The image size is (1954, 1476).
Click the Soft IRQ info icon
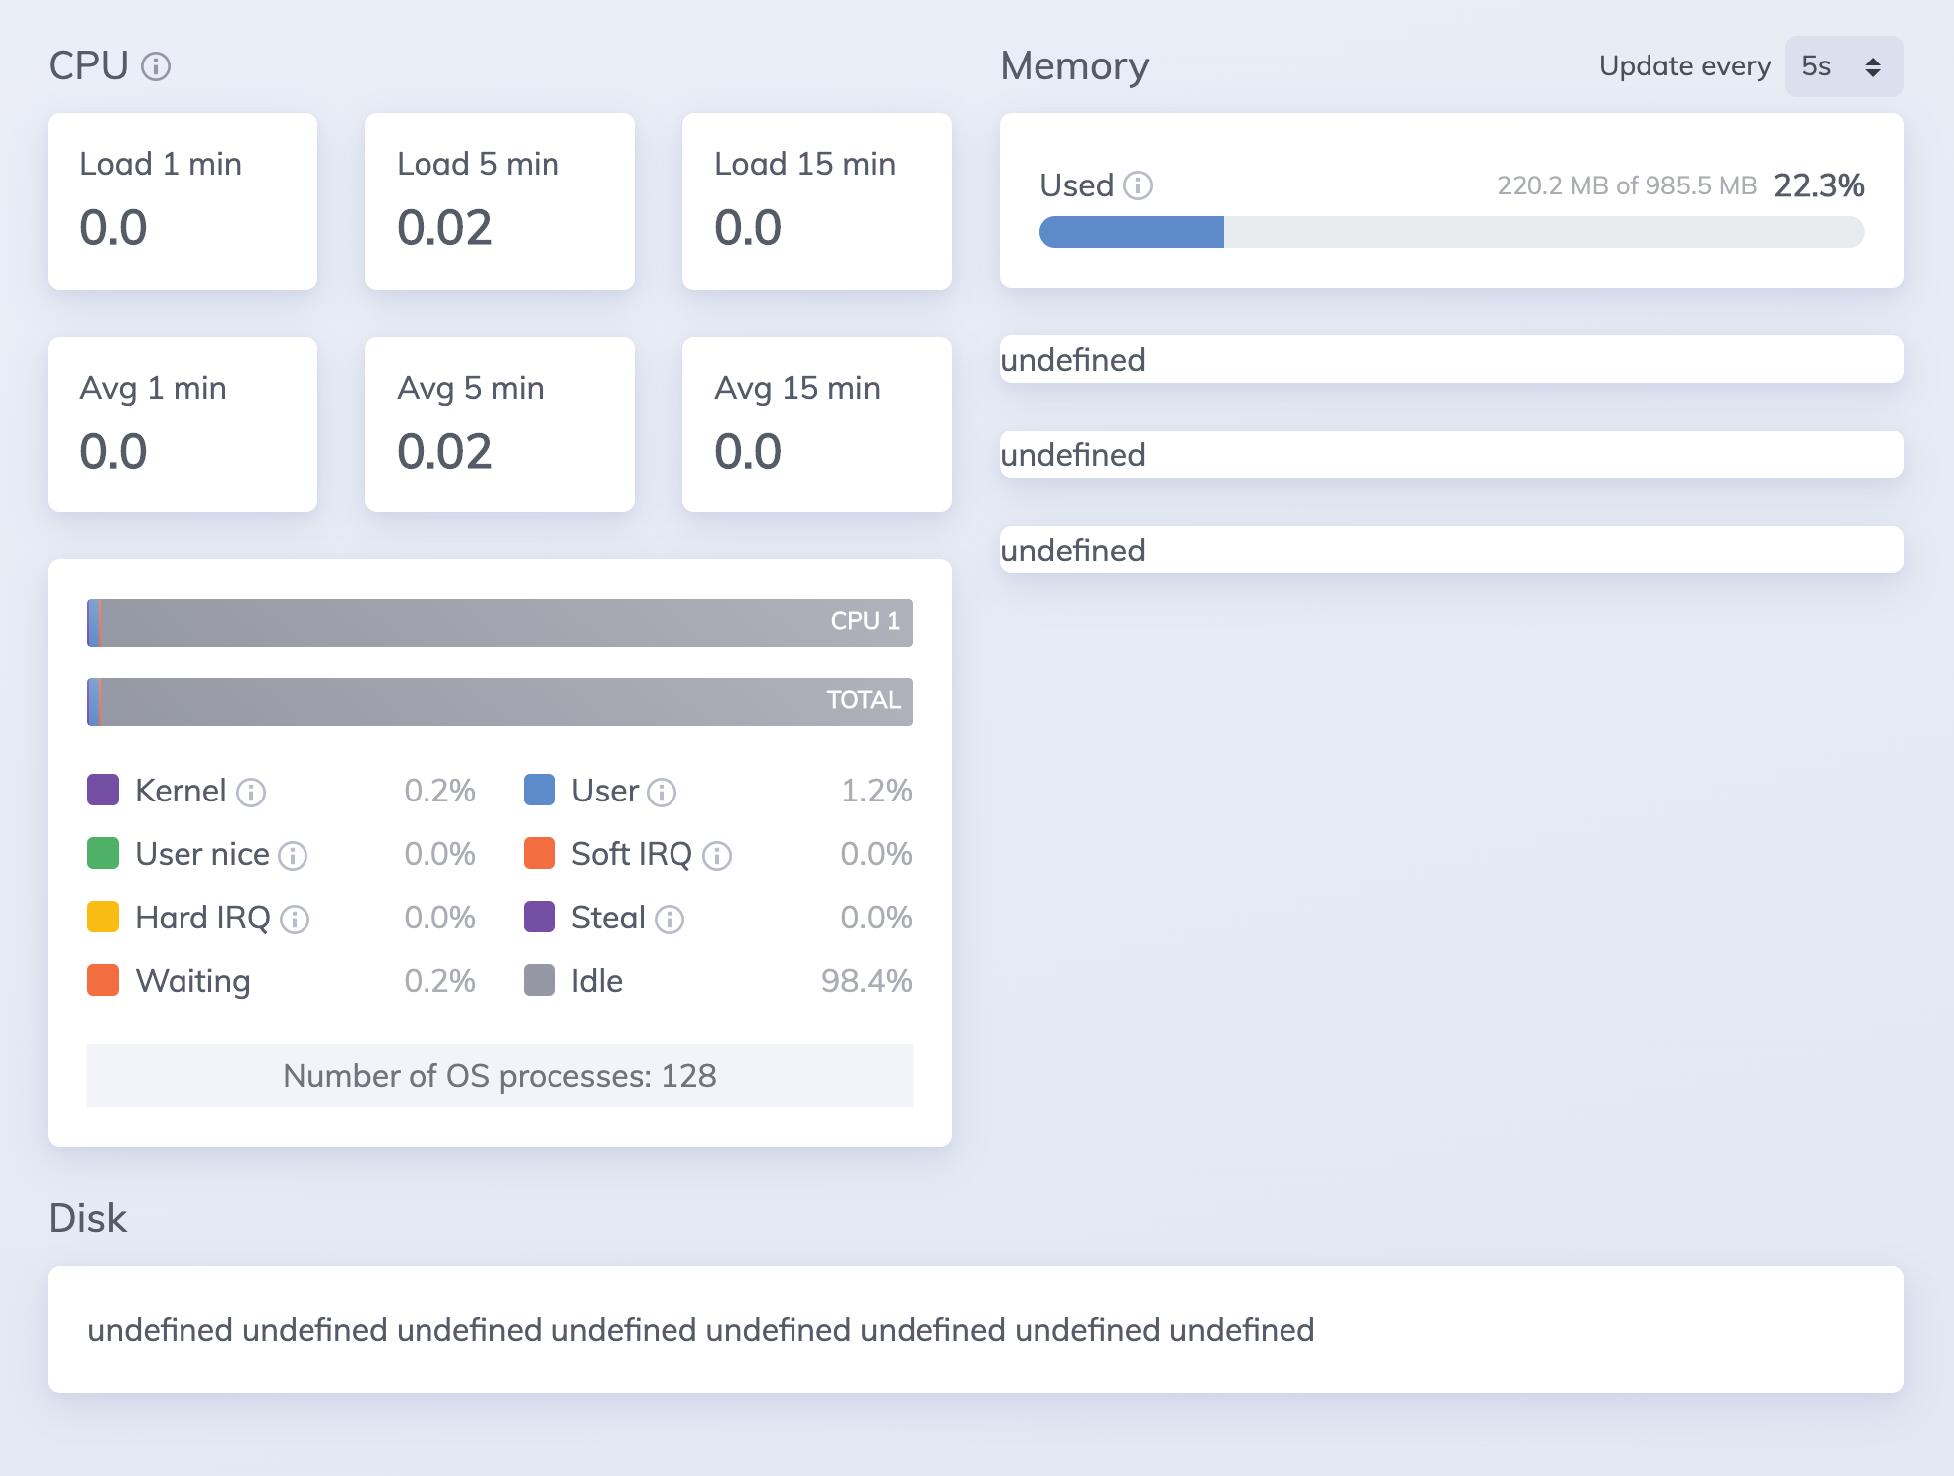[x=717, y=855]
